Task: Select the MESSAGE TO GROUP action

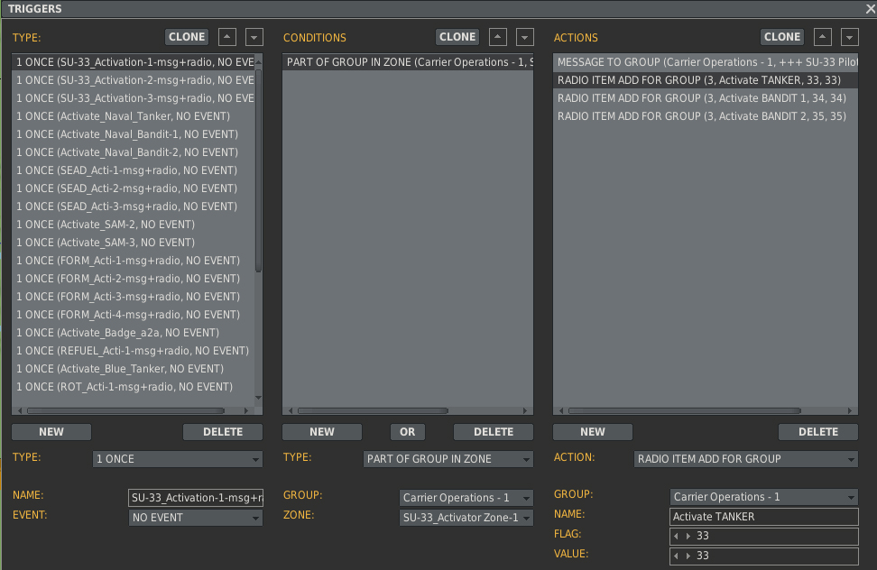Action: [x=706, y=62]
